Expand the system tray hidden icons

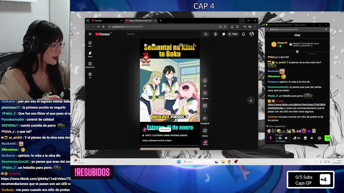point(316,162)
